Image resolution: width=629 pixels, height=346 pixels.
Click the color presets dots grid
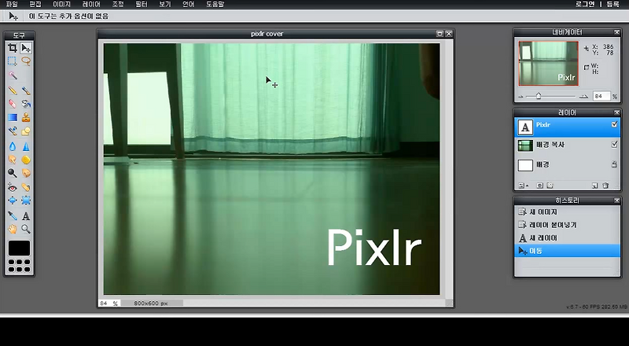[19, 266]
